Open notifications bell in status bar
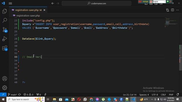Viewport: 182px width, 102px height. click(177, 94)
